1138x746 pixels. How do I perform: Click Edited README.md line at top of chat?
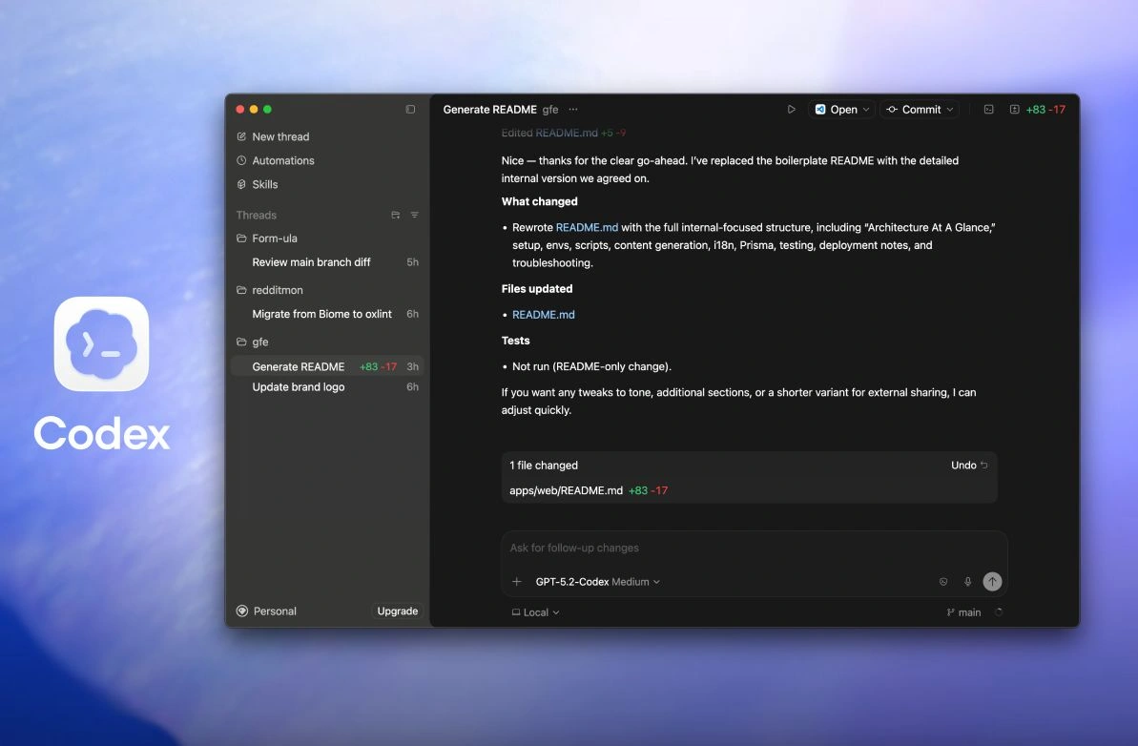point(563,133)
